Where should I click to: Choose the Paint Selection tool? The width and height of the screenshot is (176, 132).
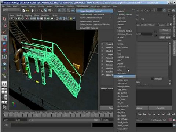click(4, 32)
